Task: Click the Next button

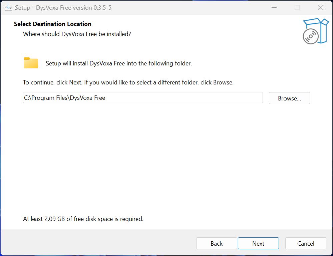Action: pos(258,243)
